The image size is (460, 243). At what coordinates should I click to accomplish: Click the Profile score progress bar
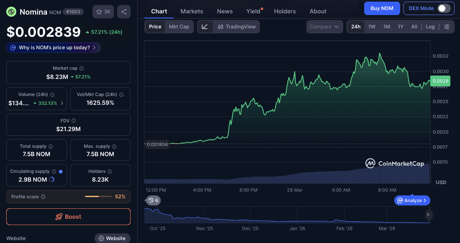pyautogui.click(x=98, y=196)
